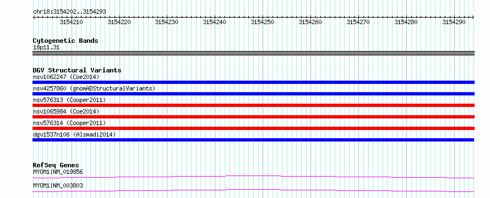Click ruler position 3154250
The height and width of the screenshot is (198, 490).
(262, 22)
